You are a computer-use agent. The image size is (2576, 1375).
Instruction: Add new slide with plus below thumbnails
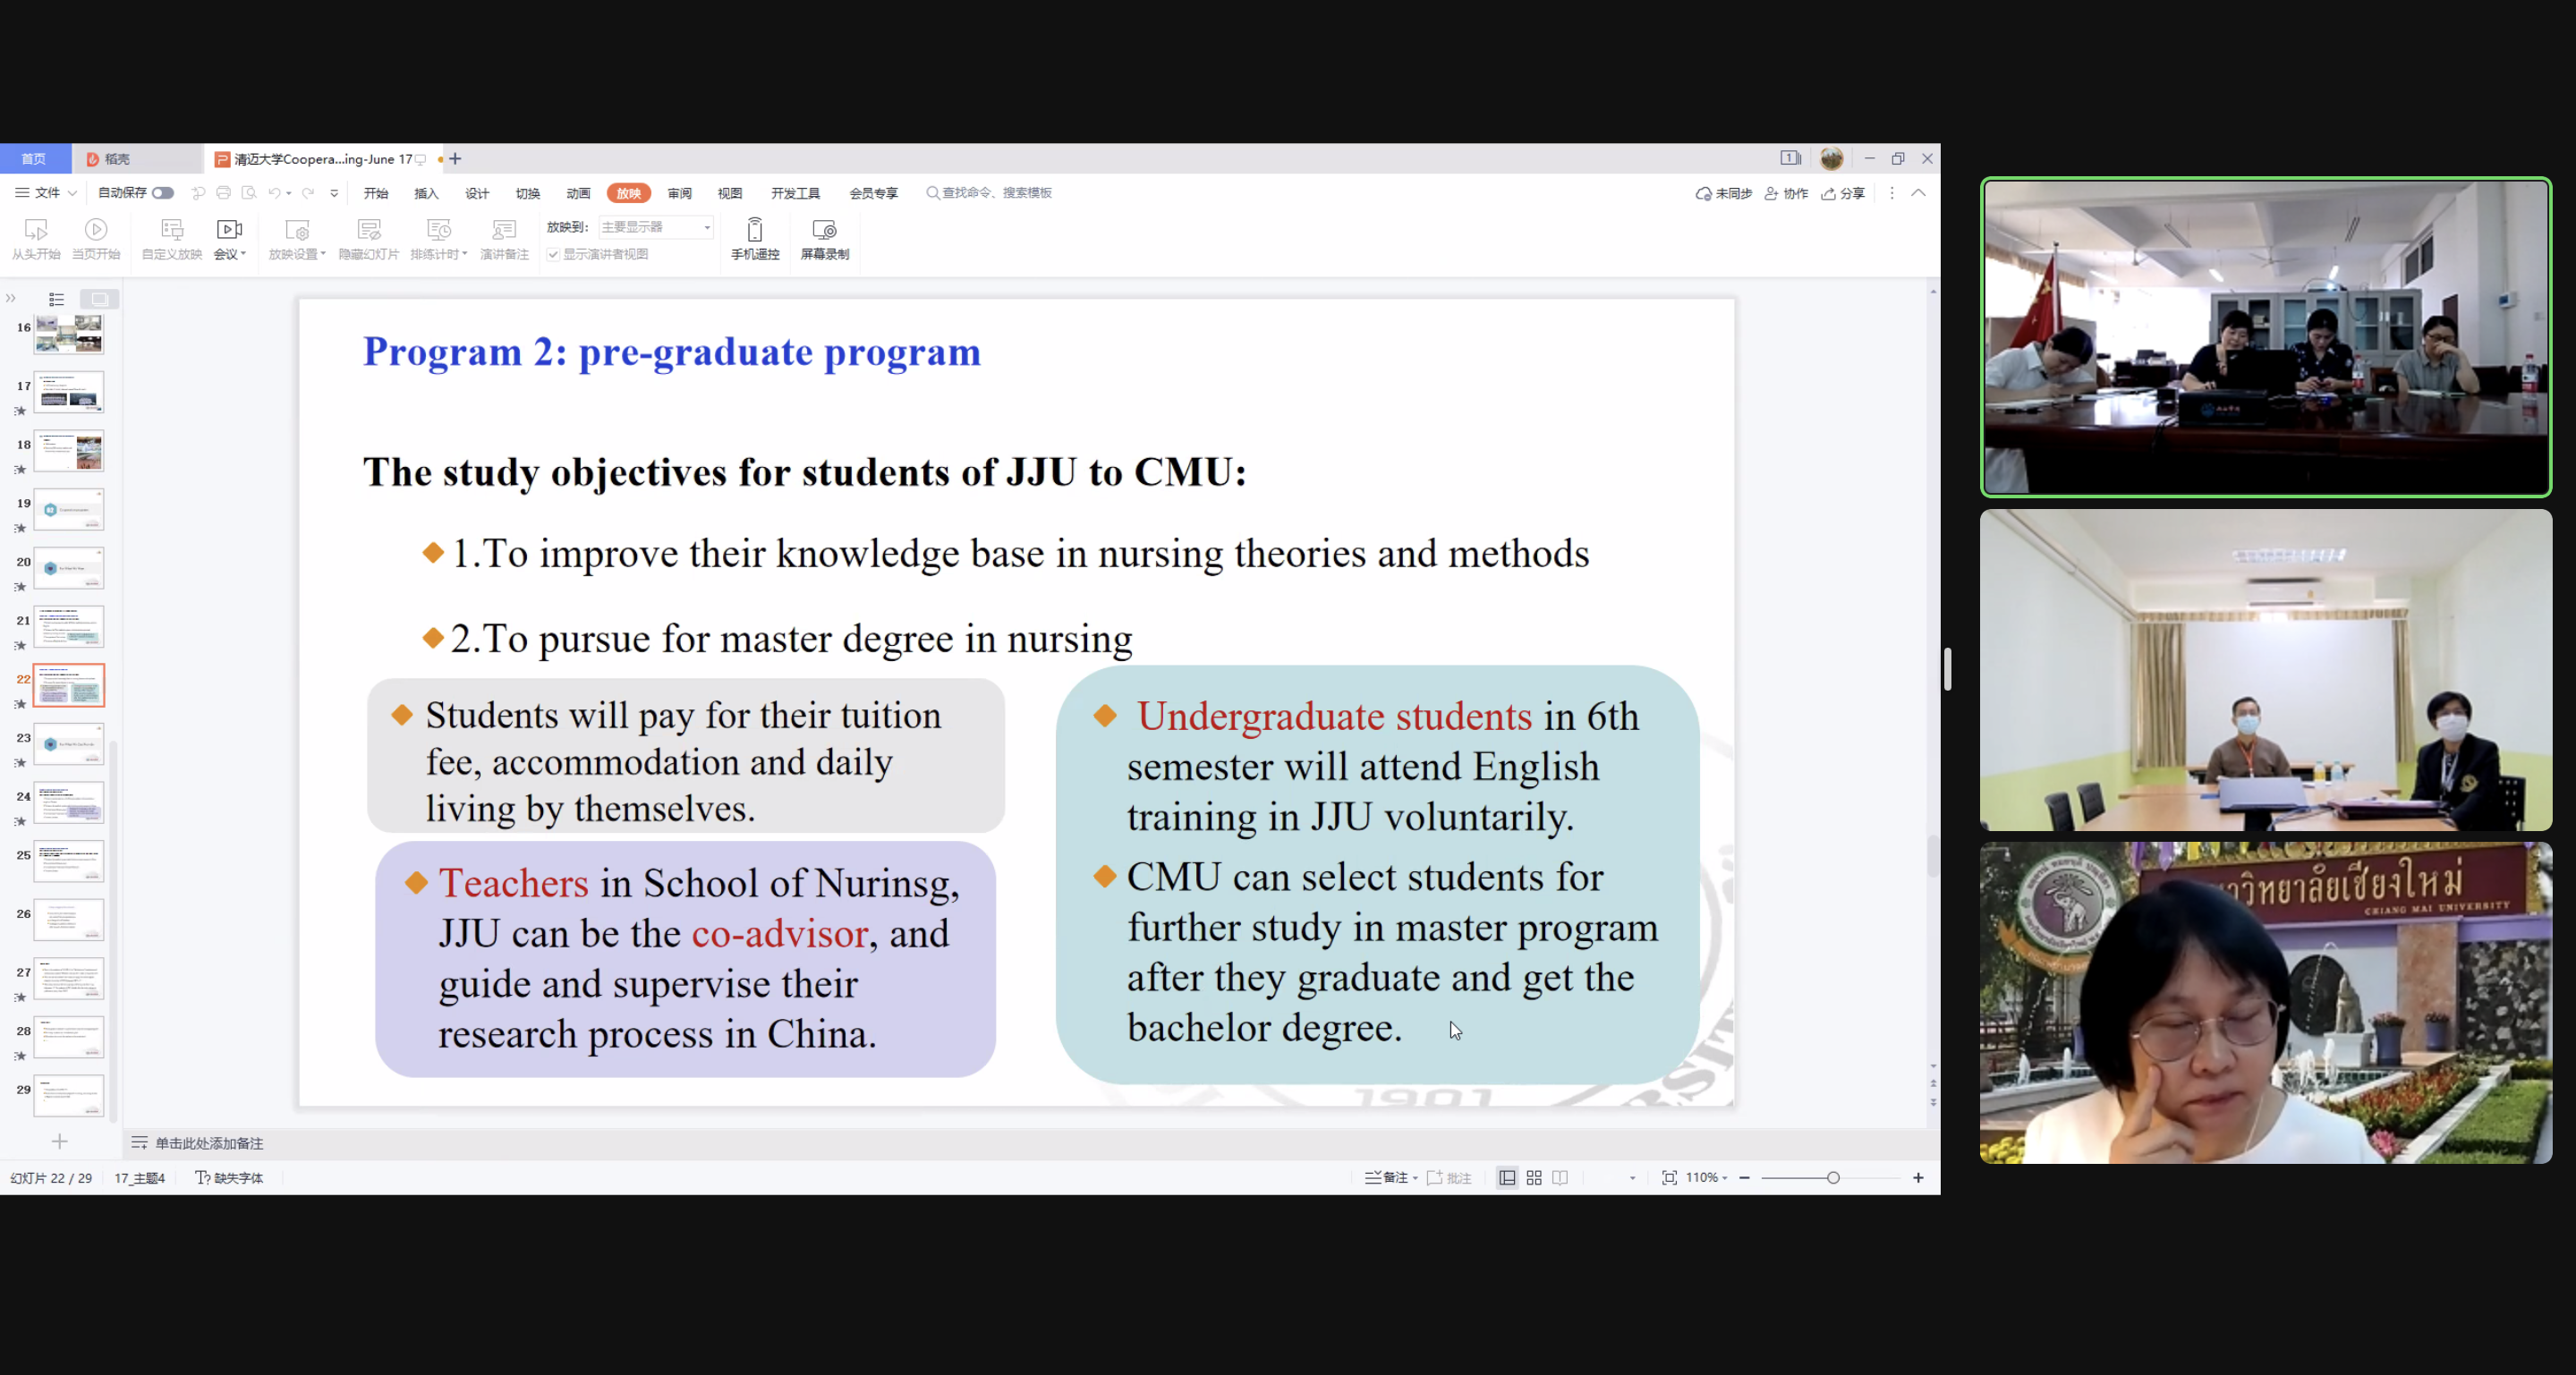60,1141
